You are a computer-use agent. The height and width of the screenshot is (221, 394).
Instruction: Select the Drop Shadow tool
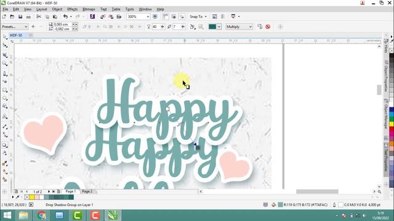tap(4, 145)
